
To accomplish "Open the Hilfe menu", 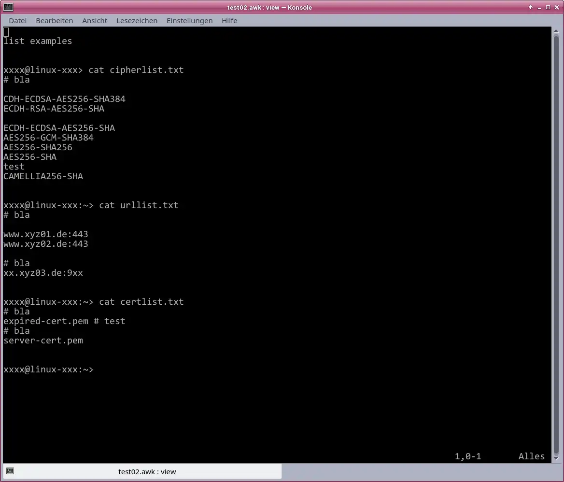I will coord(229,20).
